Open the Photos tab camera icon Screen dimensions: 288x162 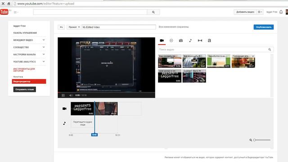coord(181,40)
